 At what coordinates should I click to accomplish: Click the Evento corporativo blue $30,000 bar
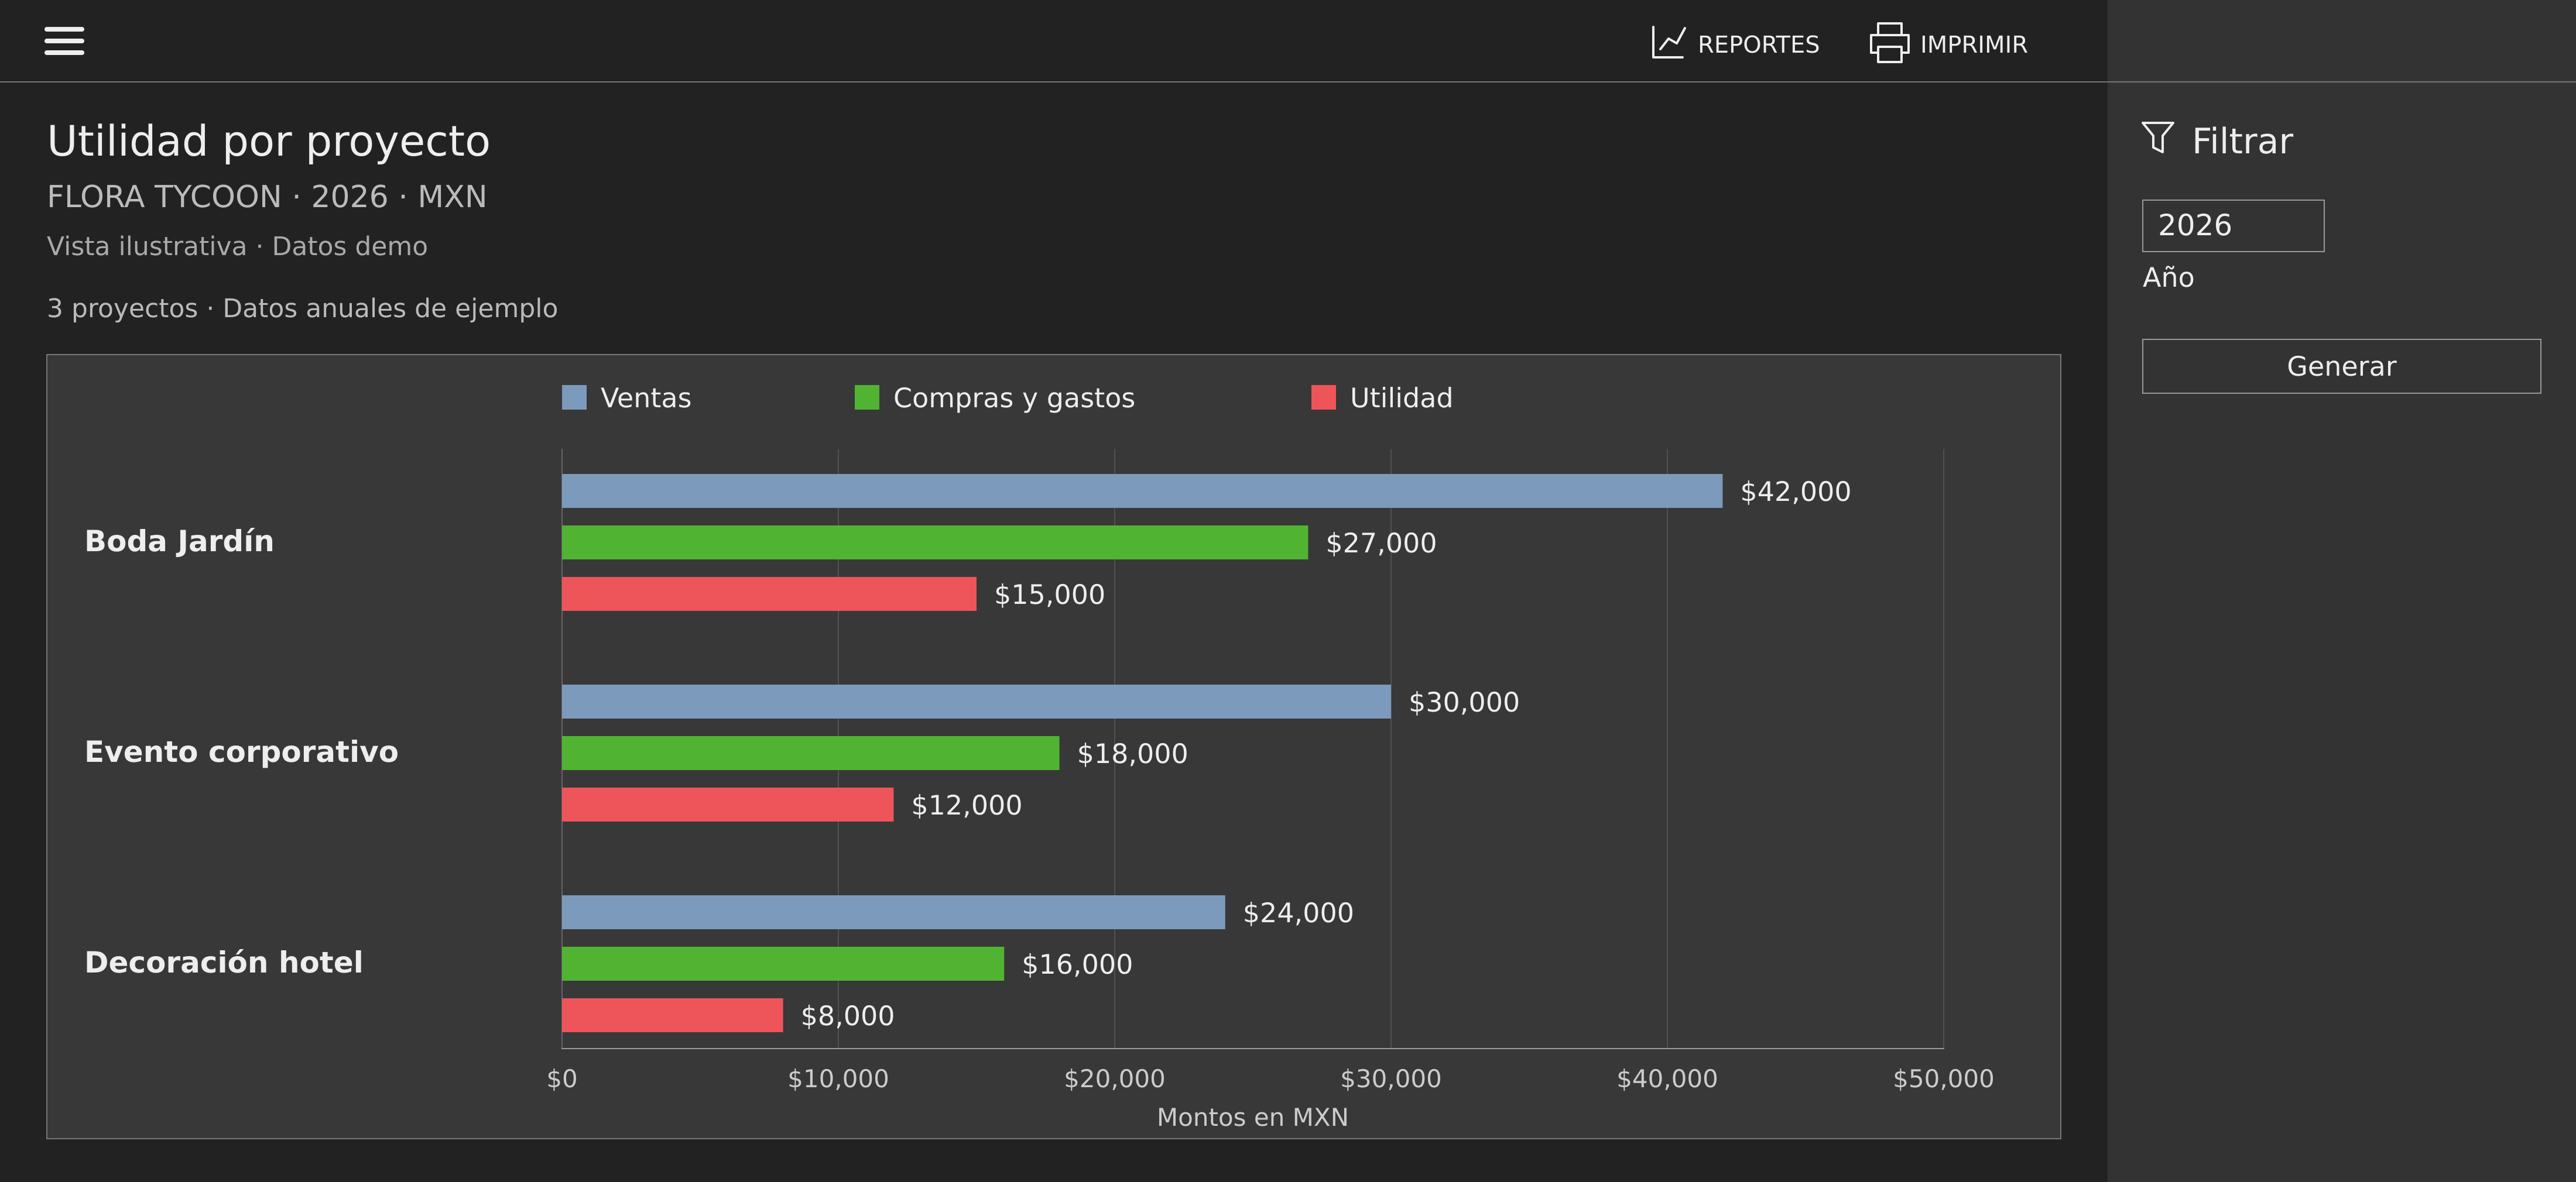pyautogui.click(x=976, y=702)
